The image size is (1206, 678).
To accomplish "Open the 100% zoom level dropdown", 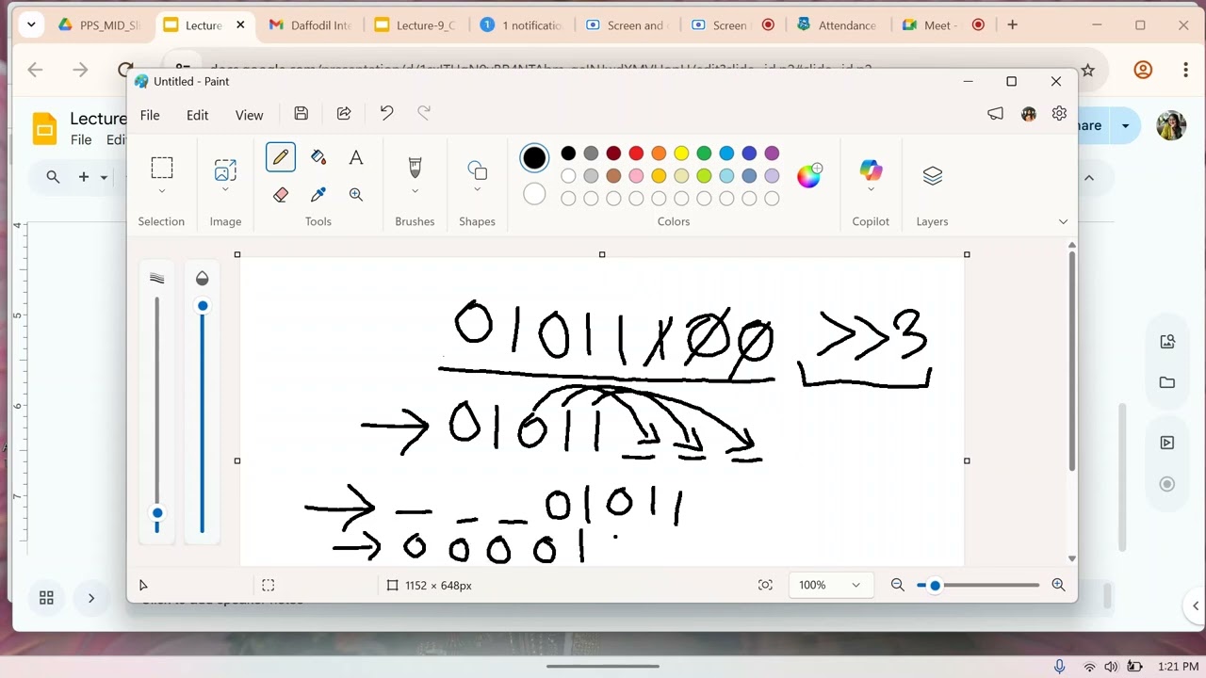I will click(x=829, y=585).
